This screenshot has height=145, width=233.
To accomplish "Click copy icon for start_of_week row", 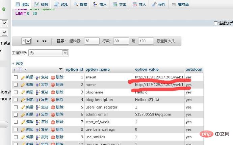I will 38,122.
